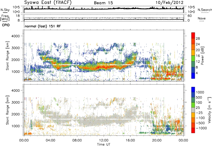Click 'Slant Range [km]' label of velocity panel
Viewport: 212px width, 146px height.
7,110
